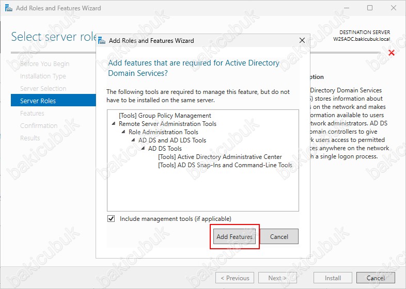Maximize the main wizard window
Image resolution: width=406 pixels, height=289 pixels.
[x=370, y=8]
